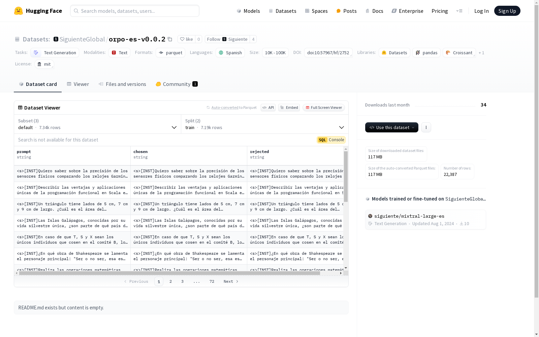Open the Full Screen Viewer
The image size is (539, 337).
324,108
